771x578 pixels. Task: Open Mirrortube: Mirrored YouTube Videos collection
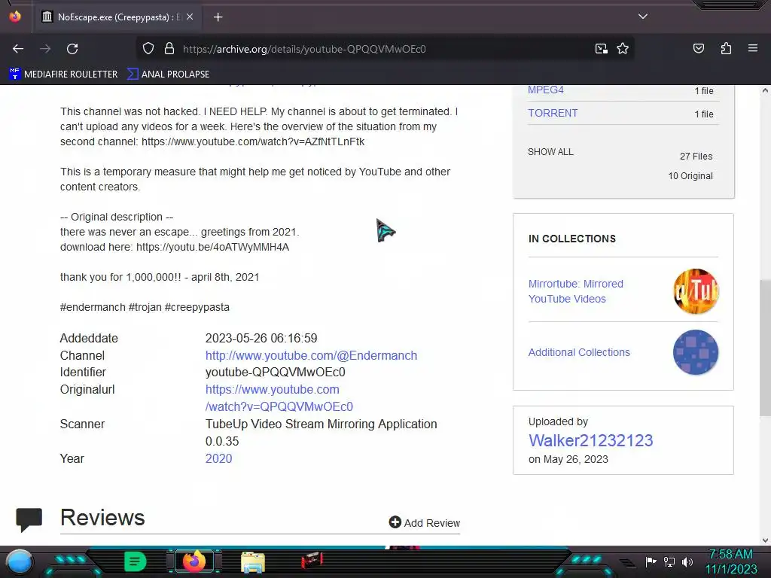tap(576, 291)
